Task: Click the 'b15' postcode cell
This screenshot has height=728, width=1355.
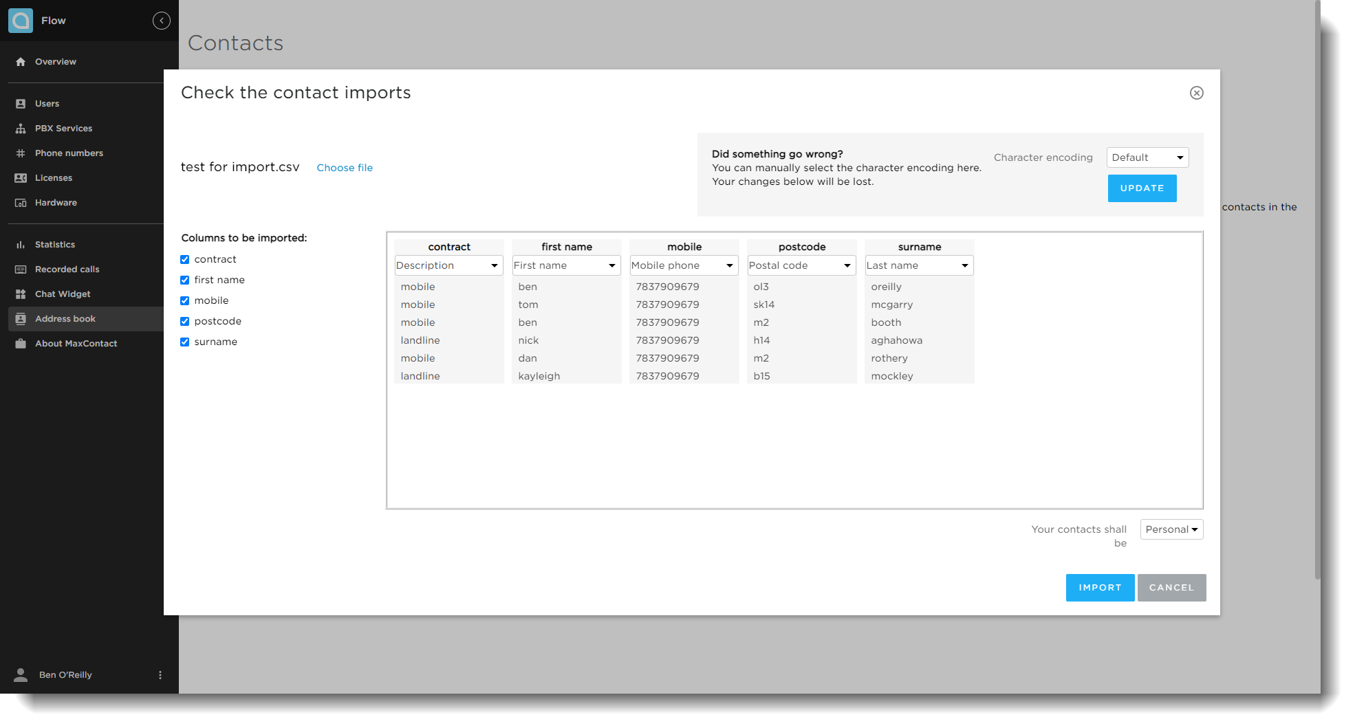Action: tap(761, 376)
